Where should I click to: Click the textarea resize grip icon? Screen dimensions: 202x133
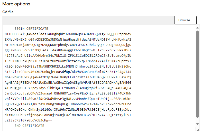coord(198,129)
